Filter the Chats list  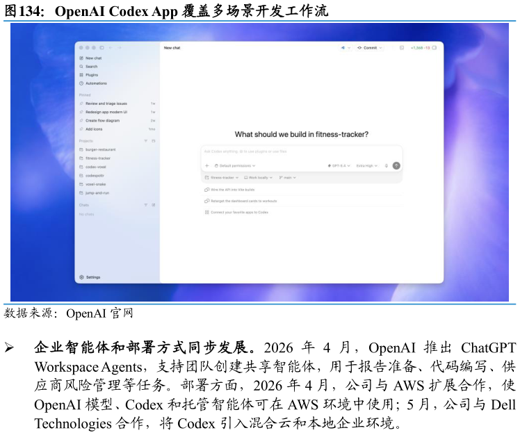tap(145, 205)
